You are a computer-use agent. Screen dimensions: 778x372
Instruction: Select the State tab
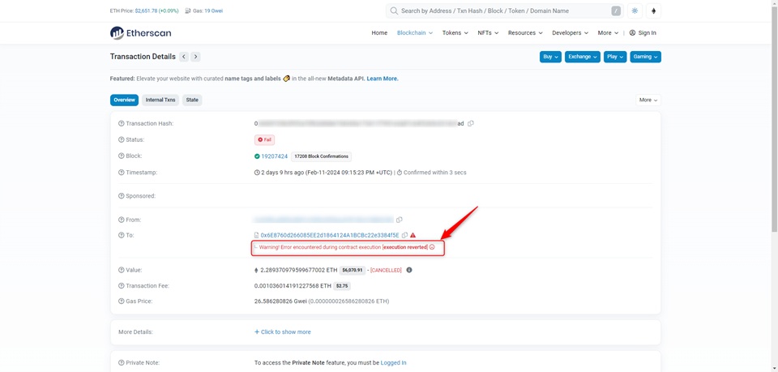coord(192,100)
